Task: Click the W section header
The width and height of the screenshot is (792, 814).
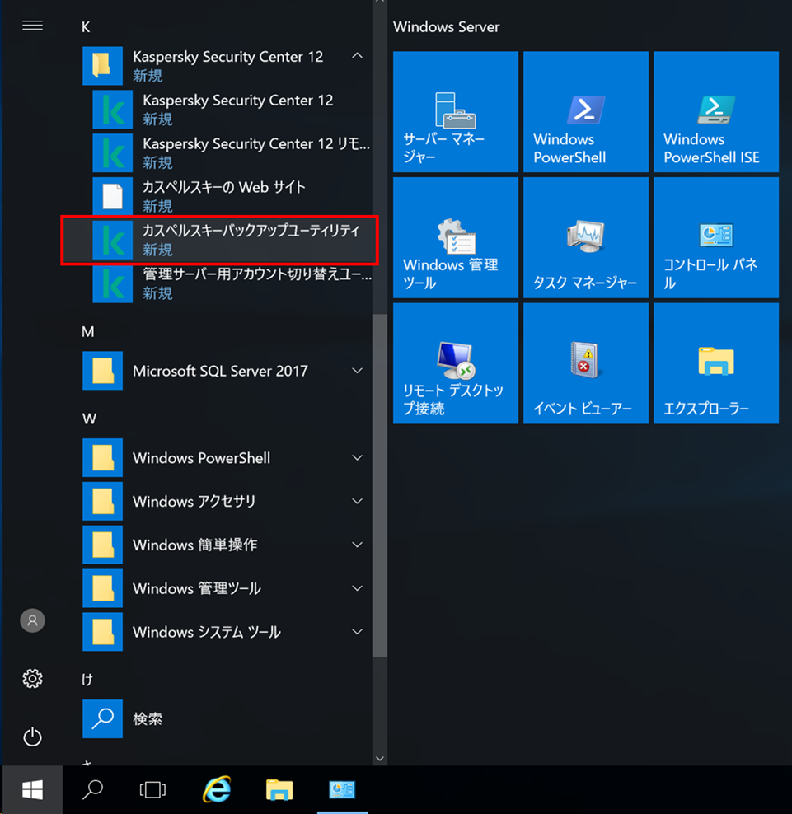Action: click(x=89, y=419)
